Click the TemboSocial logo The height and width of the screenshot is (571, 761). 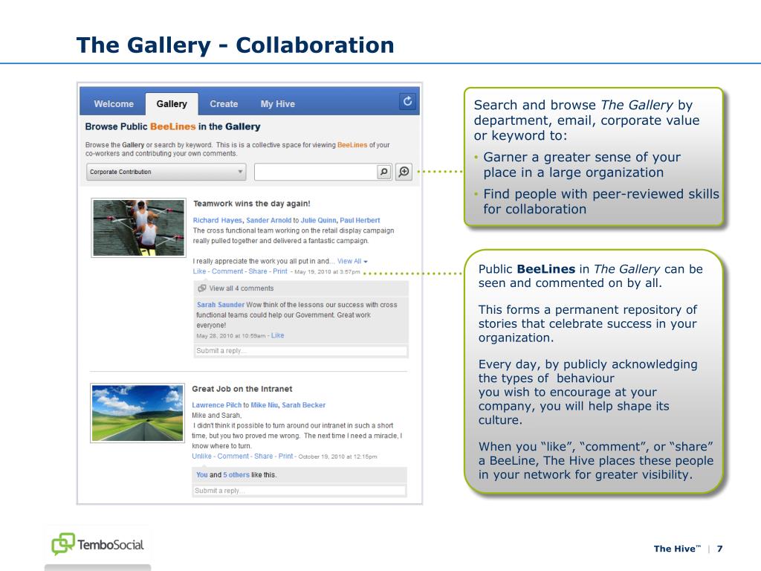(97, 544)
